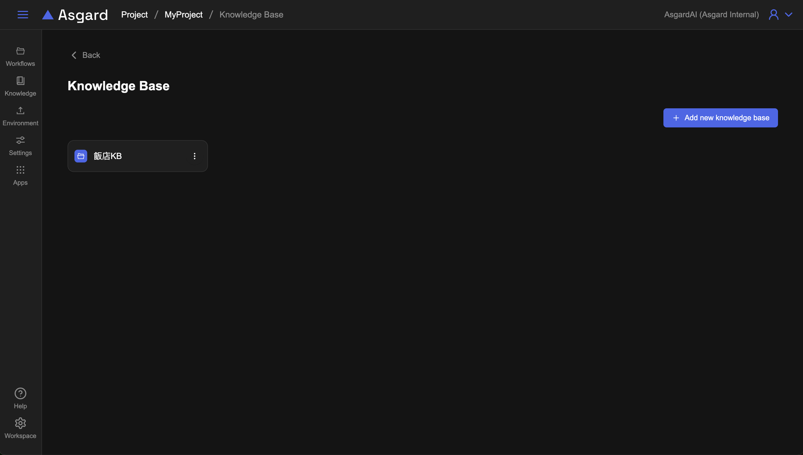
Task: Toggle the hamburger menu icon
Action: [23, 15]
